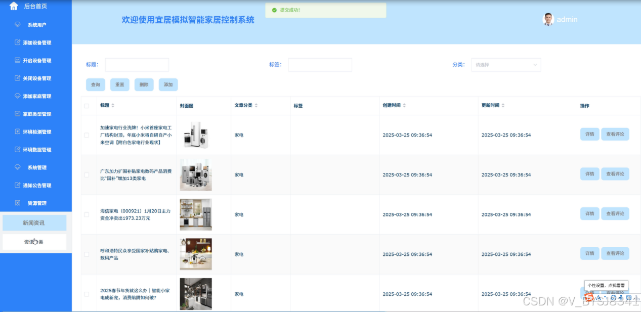The width and height of the screenshot is (641, 312).
Task: Click the home icon beside 后台首页
Action: (14, 6)
